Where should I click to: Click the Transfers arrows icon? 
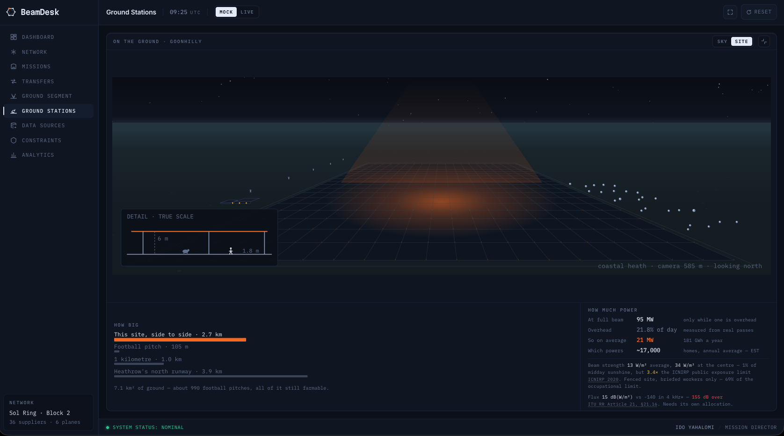14,81
